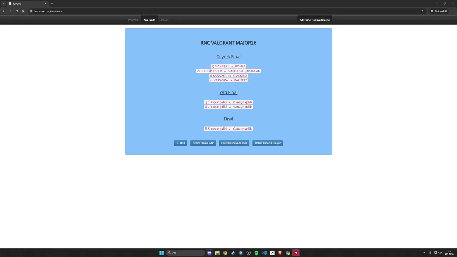Click the taskbar Ara search box
Viewport: 457px width, 257px height.
186,253
